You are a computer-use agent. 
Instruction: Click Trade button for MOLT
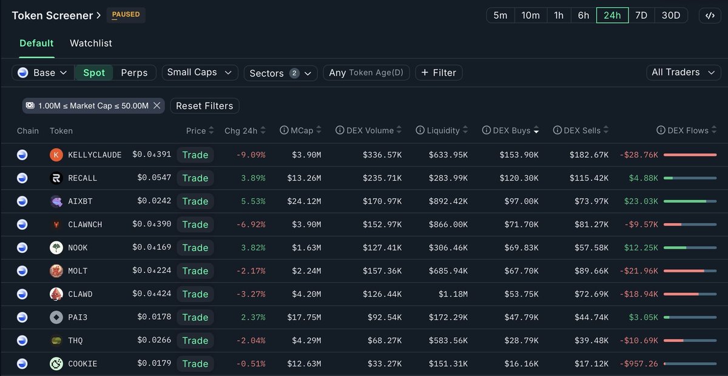pyautogui.click(x=195, y=270)
